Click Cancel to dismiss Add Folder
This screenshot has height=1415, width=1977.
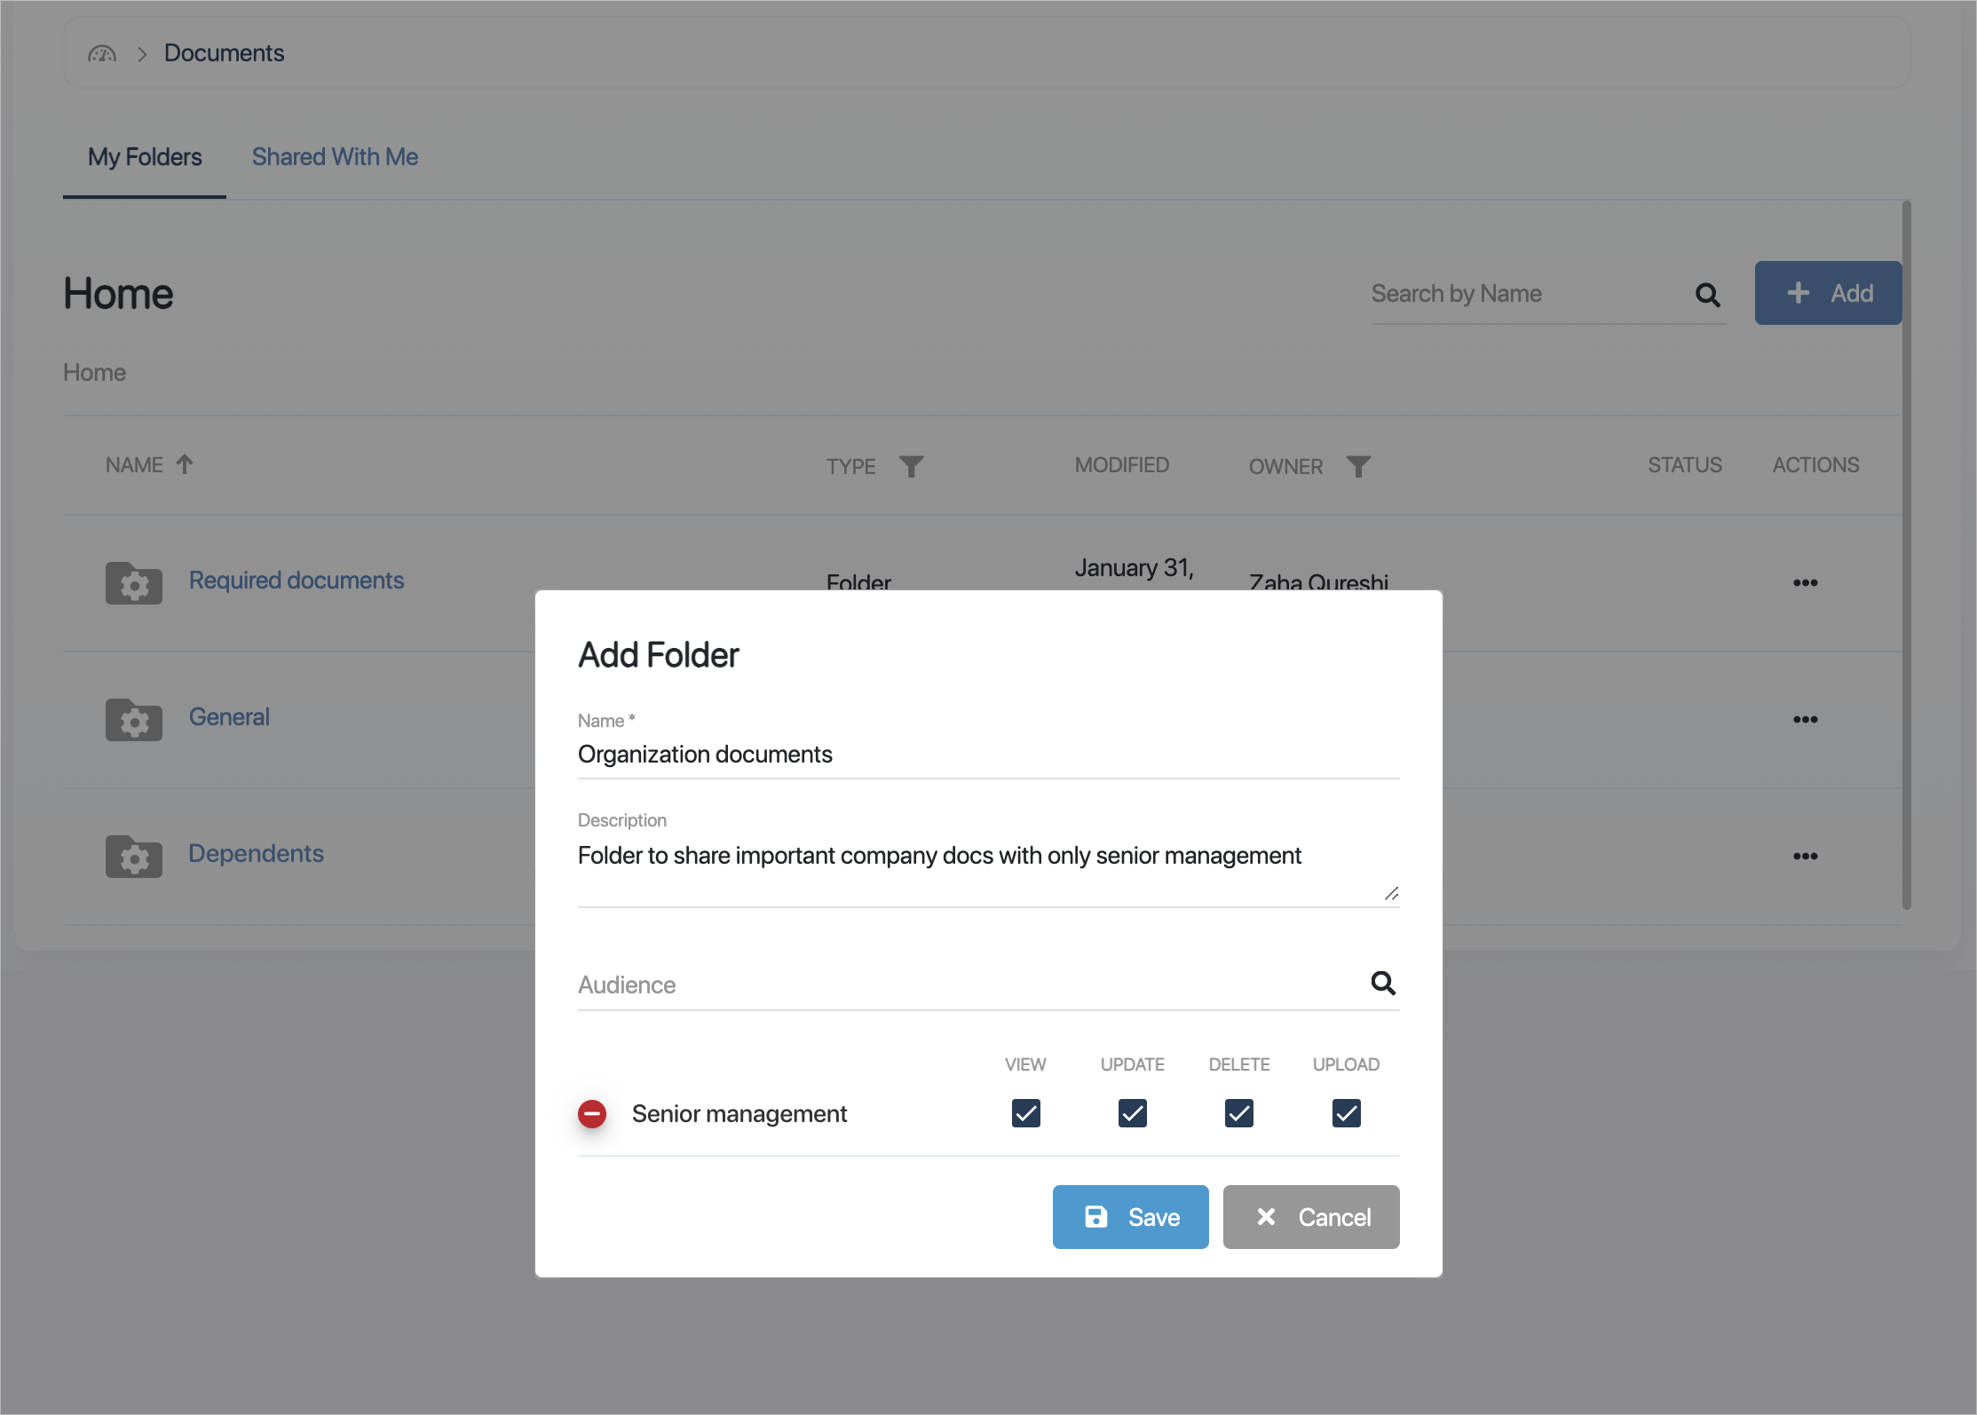1311,1217
